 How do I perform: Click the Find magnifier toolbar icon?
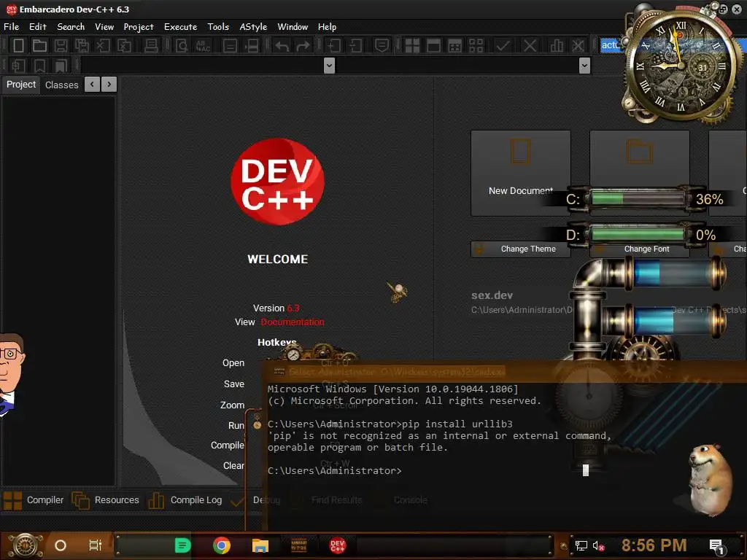click(x=182, y=46)
